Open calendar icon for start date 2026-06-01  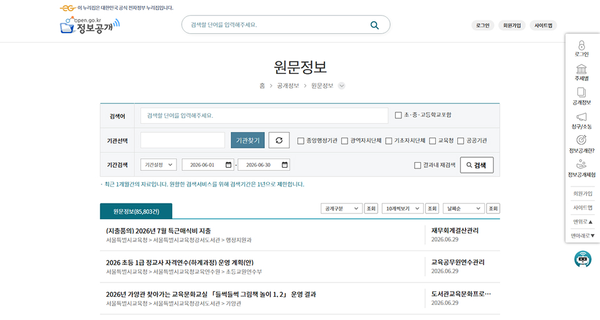[229, 165]
